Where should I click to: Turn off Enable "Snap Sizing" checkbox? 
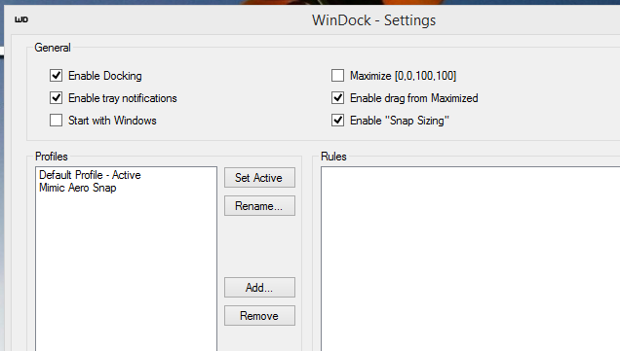[x=337, y=121]
